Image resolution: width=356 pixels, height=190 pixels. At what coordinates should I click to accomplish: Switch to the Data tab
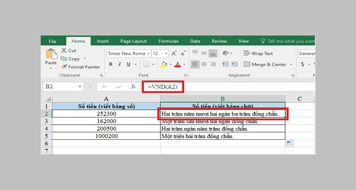click(x=195, y=41)
